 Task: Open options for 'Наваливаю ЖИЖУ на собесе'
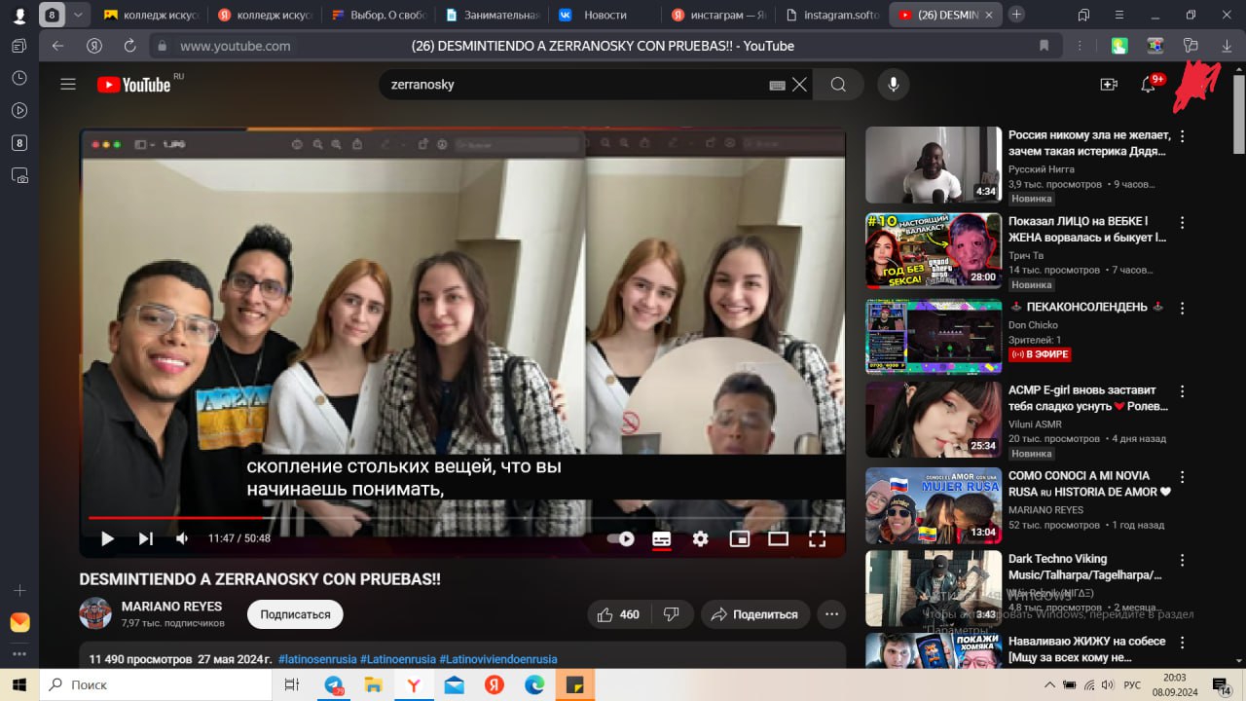1183,643
